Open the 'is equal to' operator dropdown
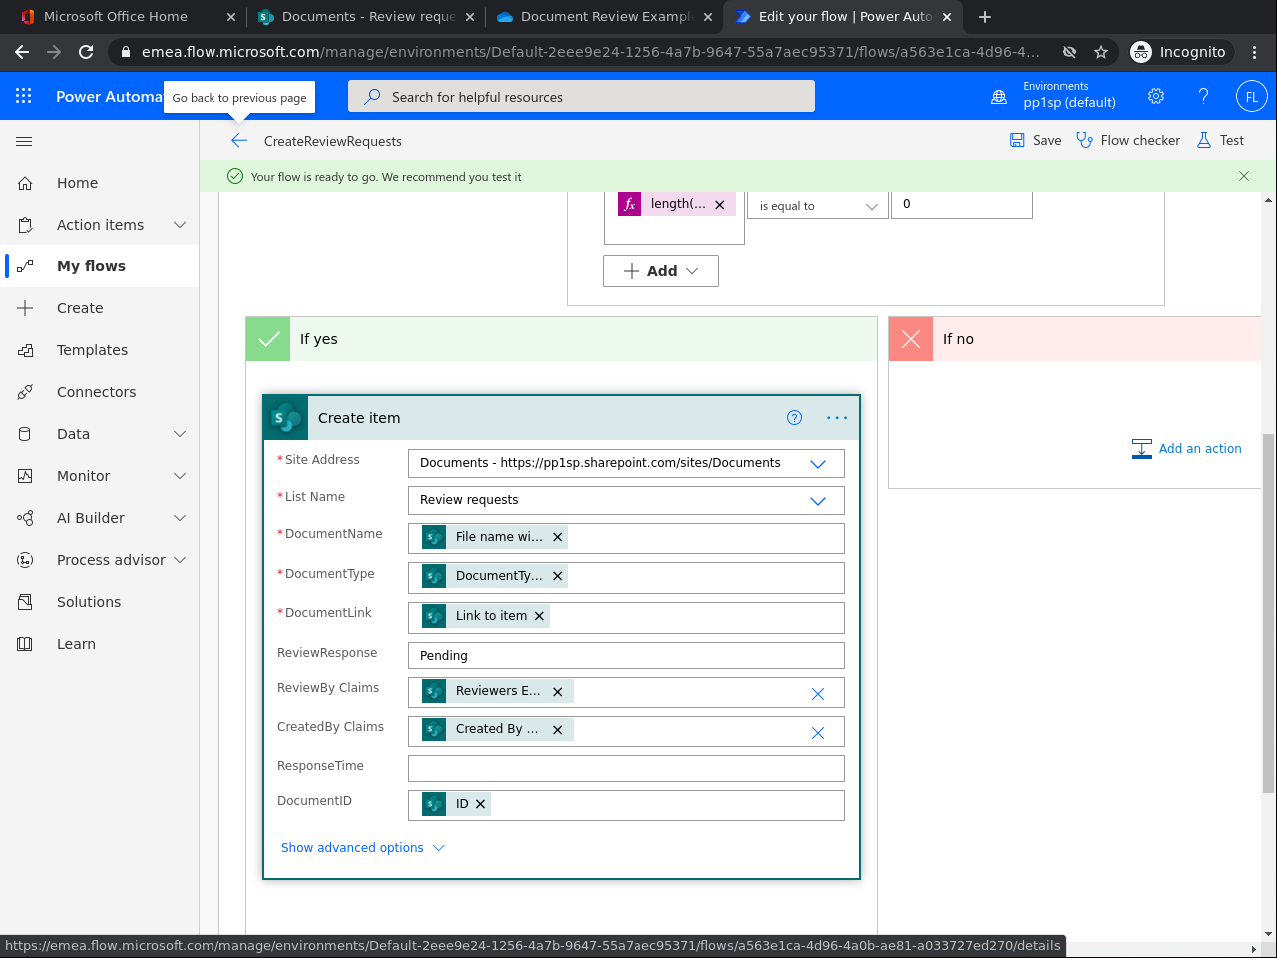 pos(817,206)
